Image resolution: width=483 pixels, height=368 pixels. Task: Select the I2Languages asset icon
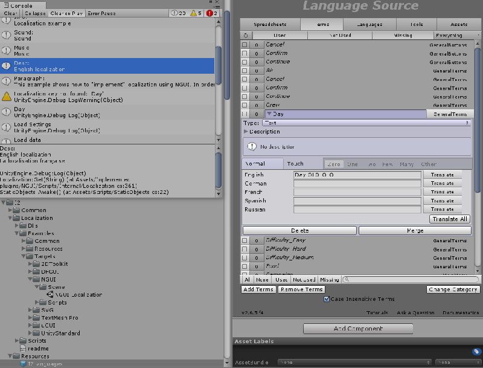[23, 364]
